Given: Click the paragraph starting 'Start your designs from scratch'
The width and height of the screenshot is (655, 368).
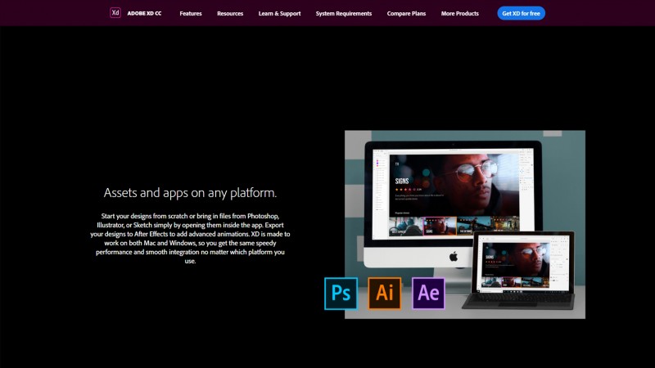Looking at the screenshot, I should [x=190, y=238].
